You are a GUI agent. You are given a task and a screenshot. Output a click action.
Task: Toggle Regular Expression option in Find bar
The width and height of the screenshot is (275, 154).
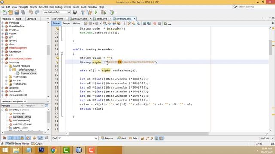pos(152,138)
